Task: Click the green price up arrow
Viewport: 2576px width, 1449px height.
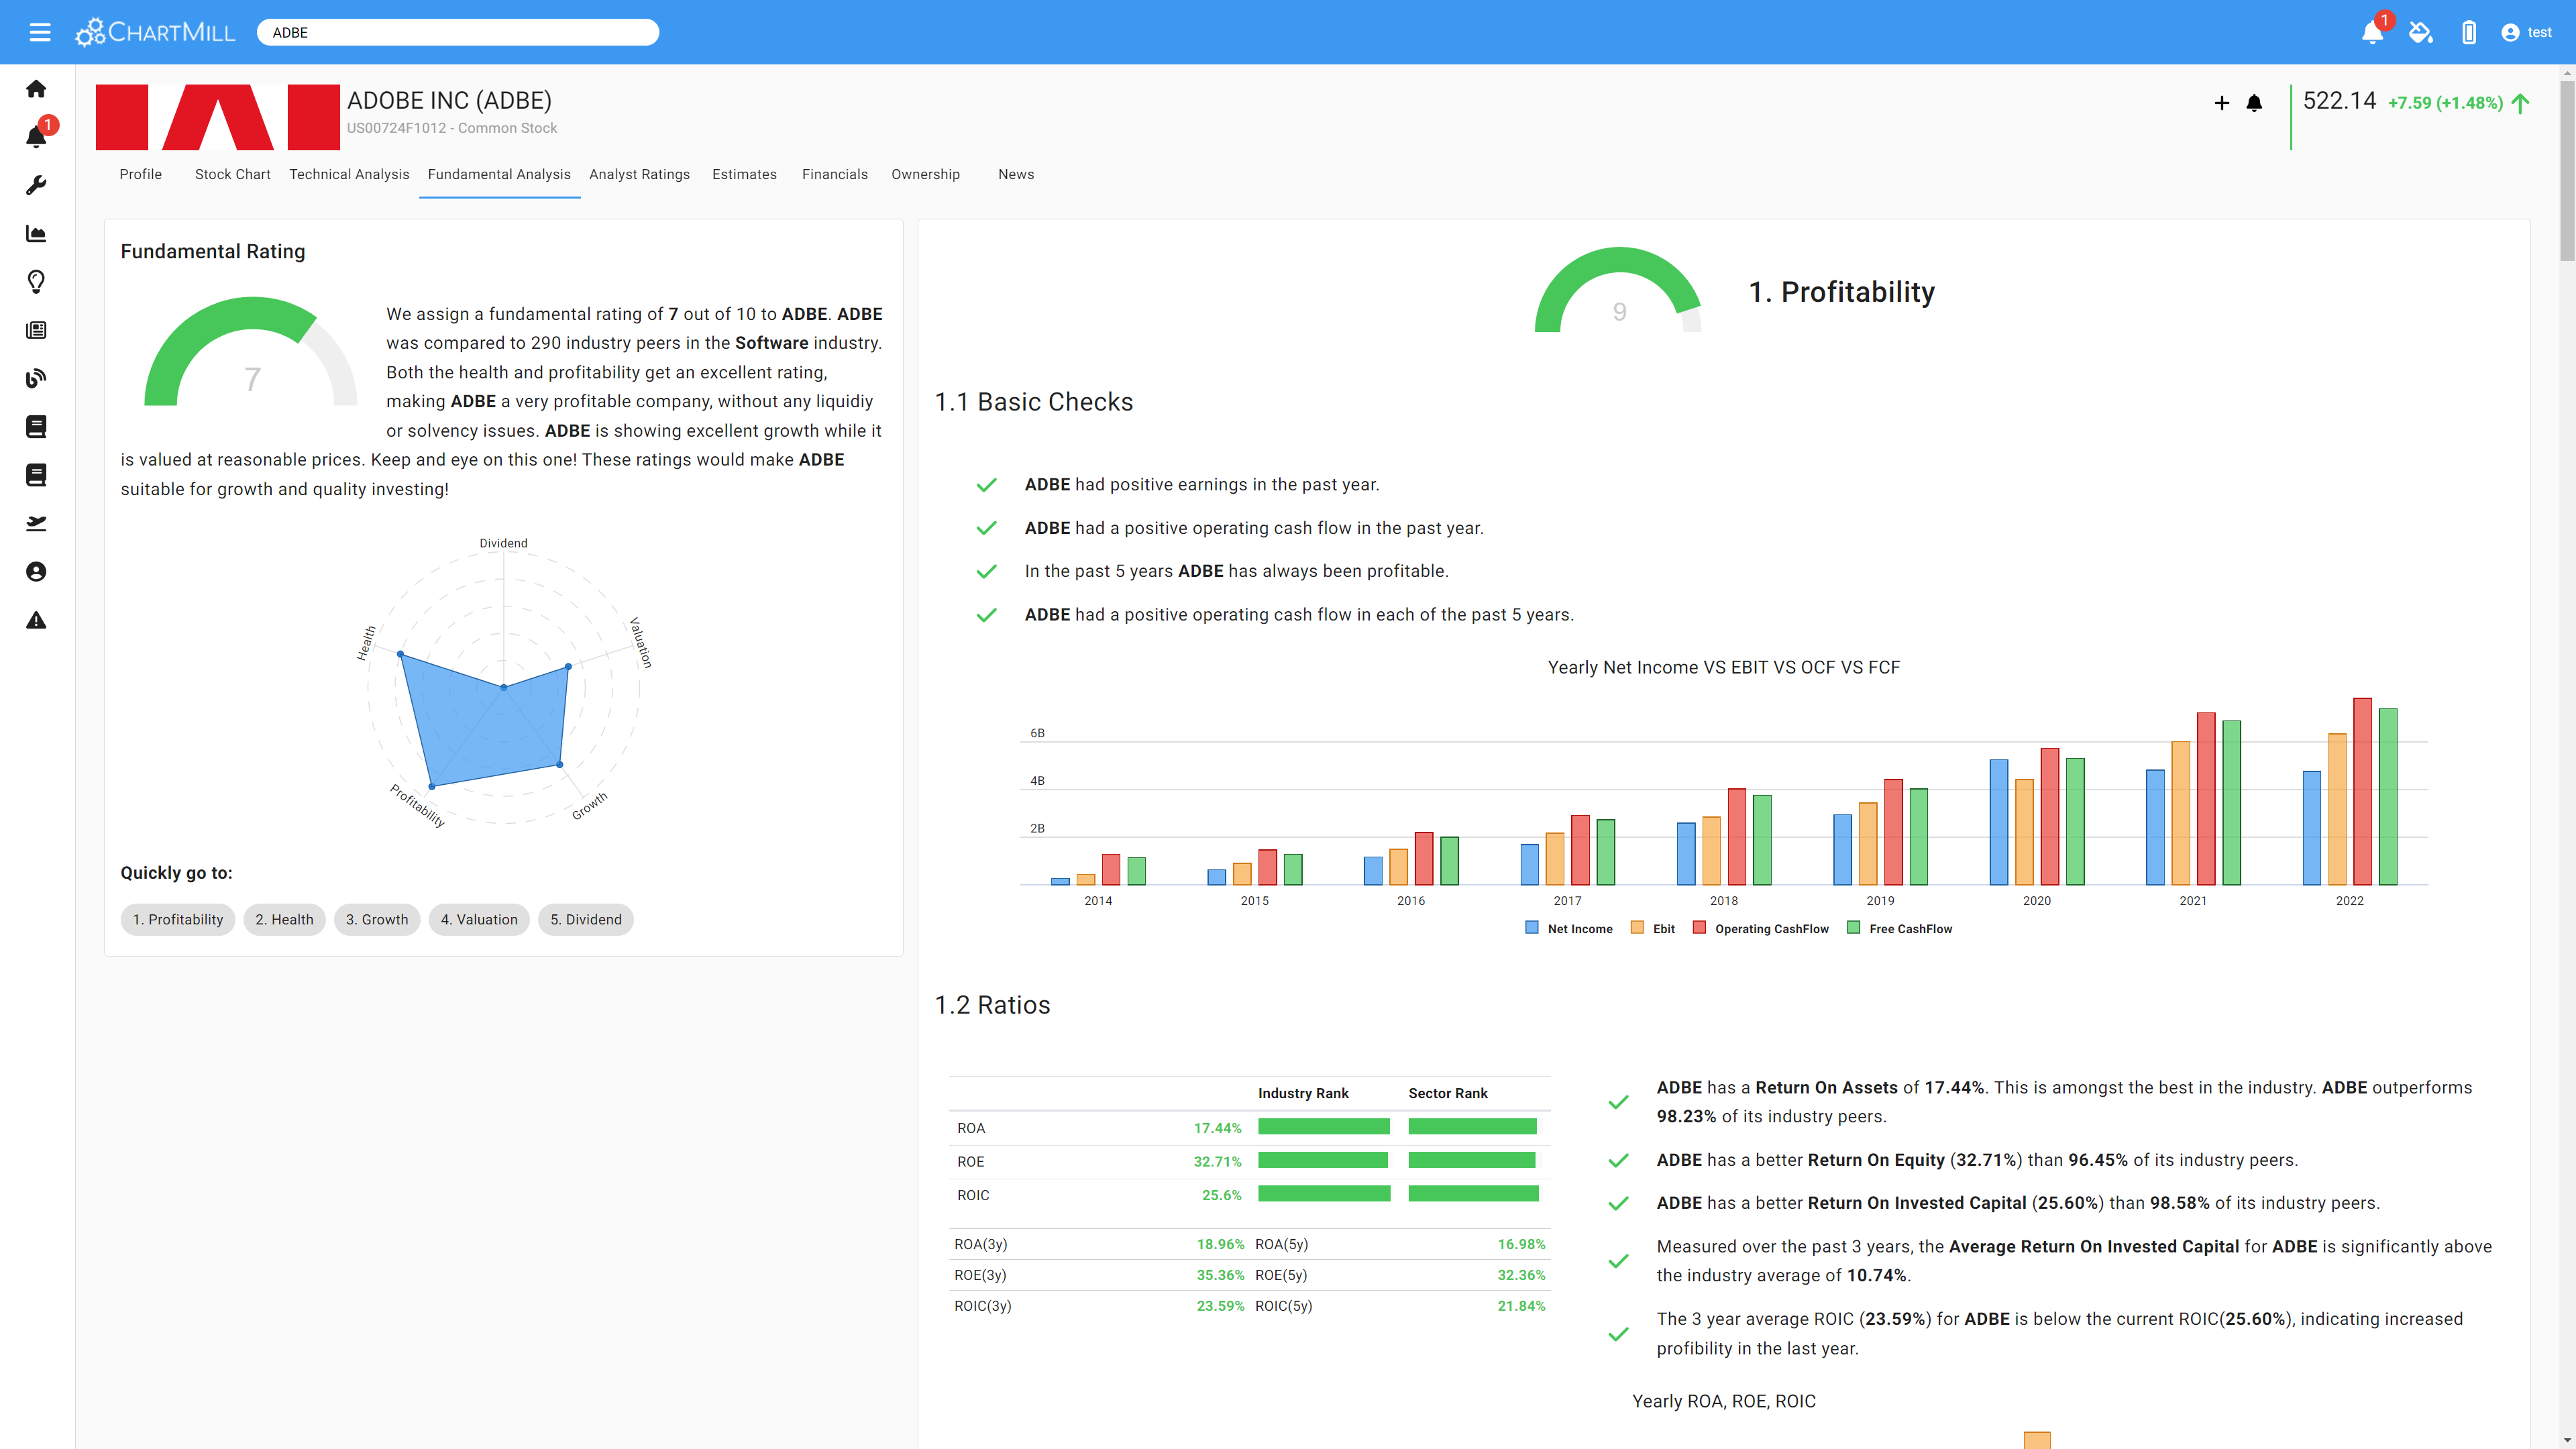Action: [2520, 103]
